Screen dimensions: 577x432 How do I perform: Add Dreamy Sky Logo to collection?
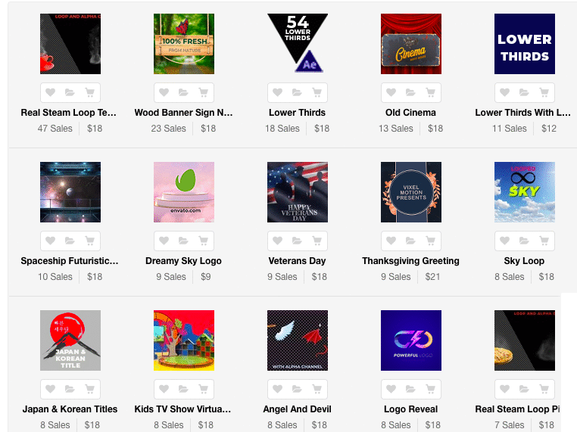click(x=183, y=241)
